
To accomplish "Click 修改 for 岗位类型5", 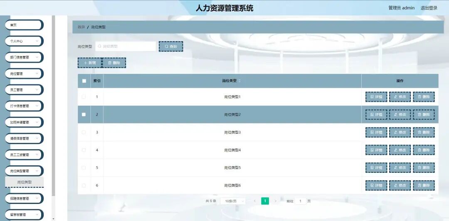I will (400, 168).
